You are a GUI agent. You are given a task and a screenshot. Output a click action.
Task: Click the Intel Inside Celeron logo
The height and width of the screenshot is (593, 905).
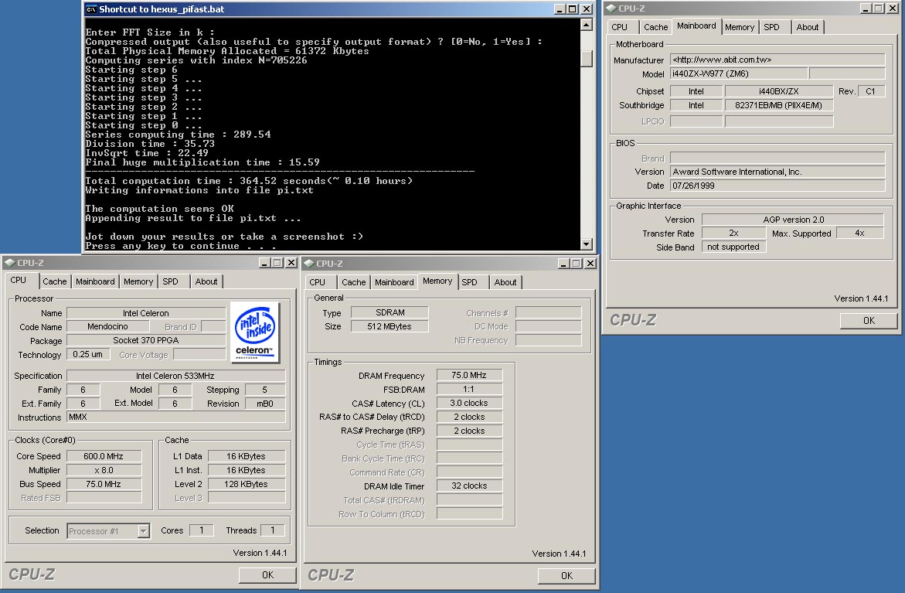(x=254, y=332)
